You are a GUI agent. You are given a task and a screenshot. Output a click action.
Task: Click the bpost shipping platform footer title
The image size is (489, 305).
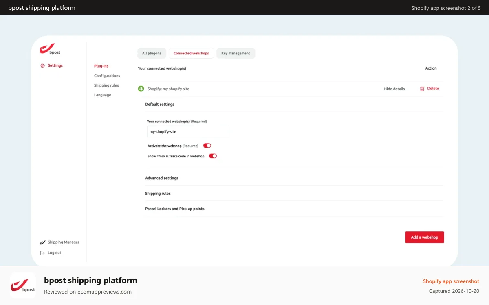point(90,280)
